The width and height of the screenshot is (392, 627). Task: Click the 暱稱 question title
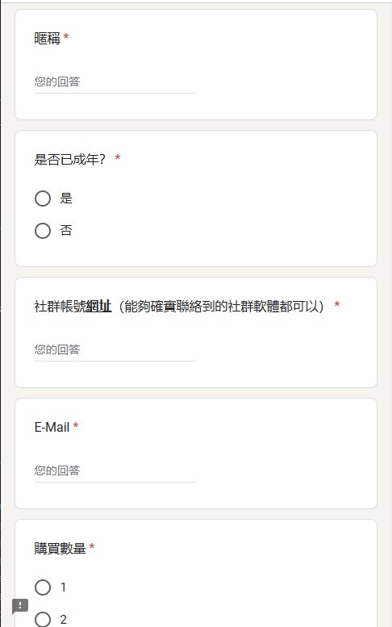tap(47, 39)
